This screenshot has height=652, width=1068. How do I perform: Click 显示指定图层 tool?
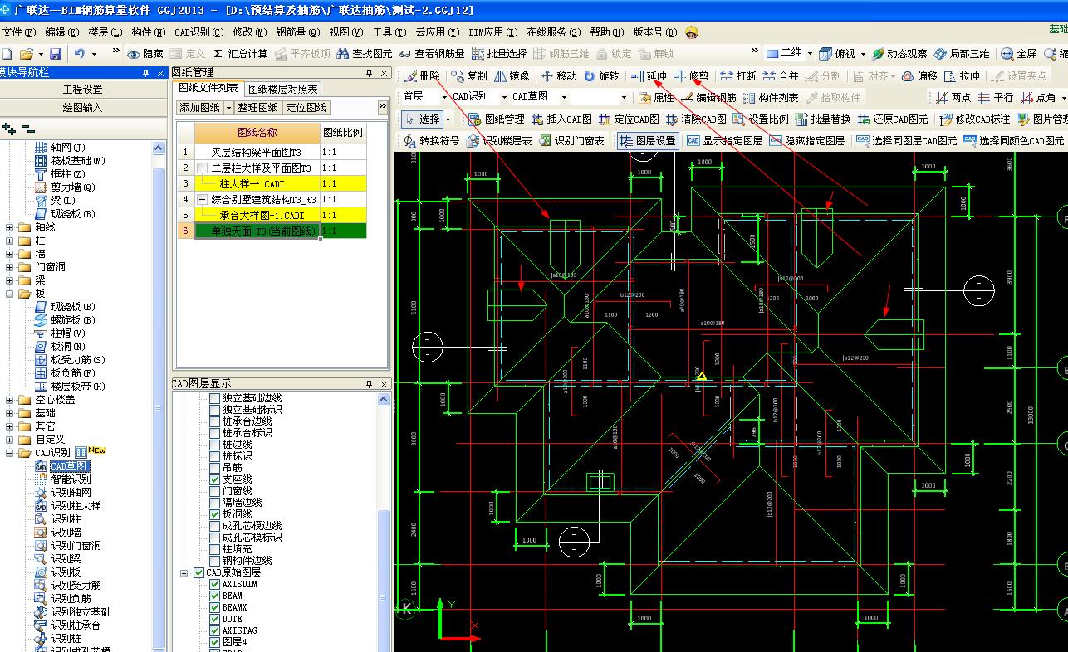[x=725, y=140]
